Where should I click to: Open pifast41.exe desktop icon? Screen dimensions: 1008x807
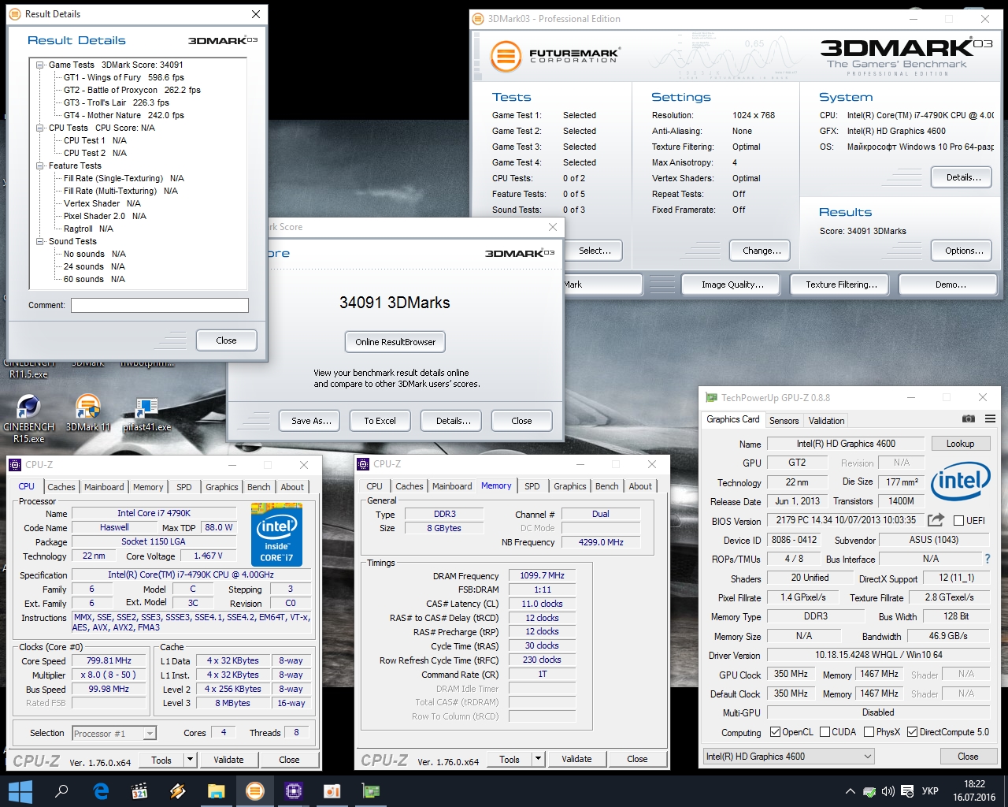[x=146, y=415]
